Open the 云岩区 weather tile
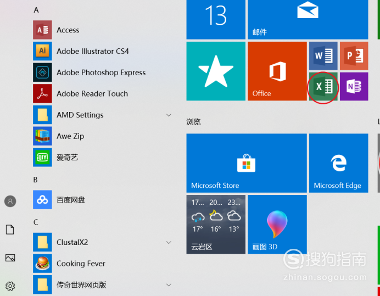This screenshot has height=296, width=380. point(216,225)
